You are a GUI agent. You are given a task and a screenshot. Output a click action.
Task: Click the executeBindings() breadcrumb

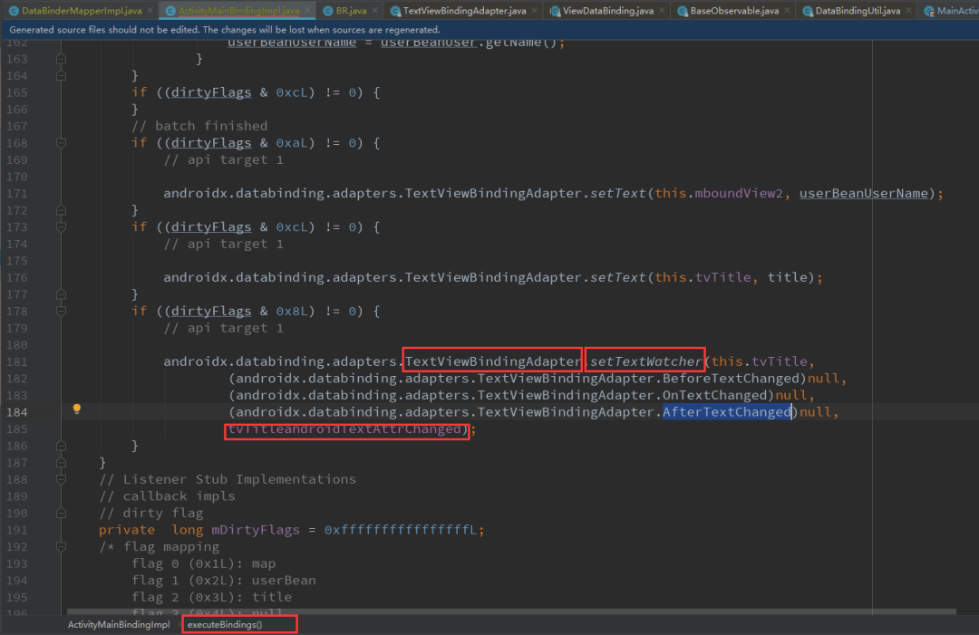point(225,624)
